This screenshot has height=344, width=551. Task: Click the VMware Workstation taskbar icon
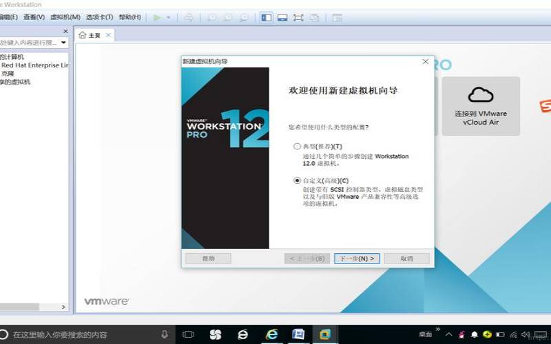[325, 334]
